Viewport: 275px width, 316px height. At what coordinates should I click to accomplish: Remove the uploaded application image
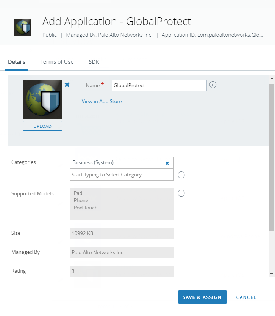pos(67,85)
